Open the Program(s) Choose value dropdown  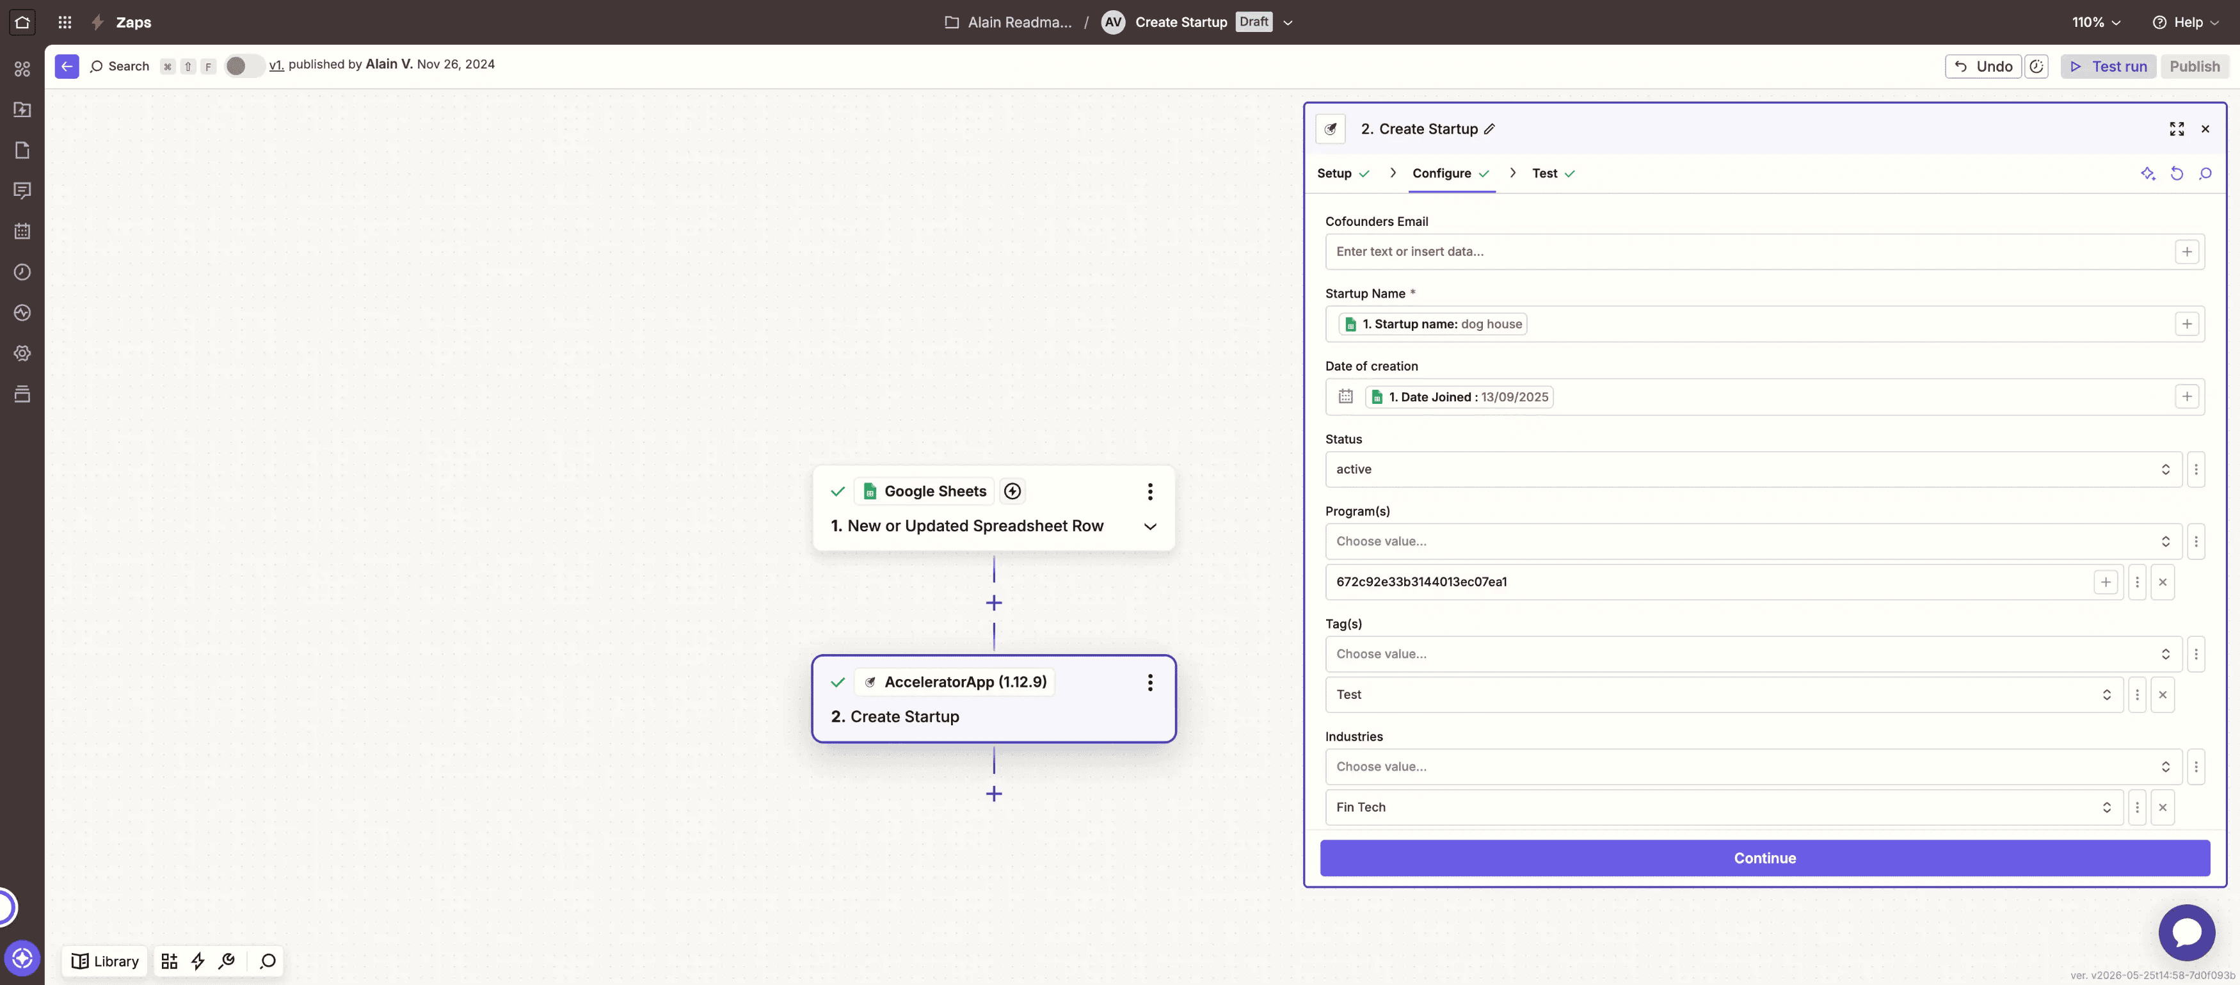click(1753, 541)
